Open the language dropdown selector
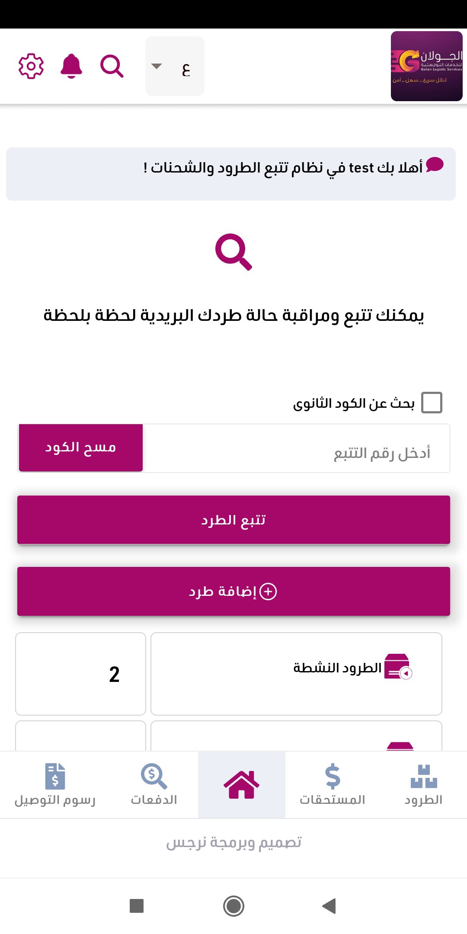The height and width of the screenshot is (934, 467). [x=175, y=66]
